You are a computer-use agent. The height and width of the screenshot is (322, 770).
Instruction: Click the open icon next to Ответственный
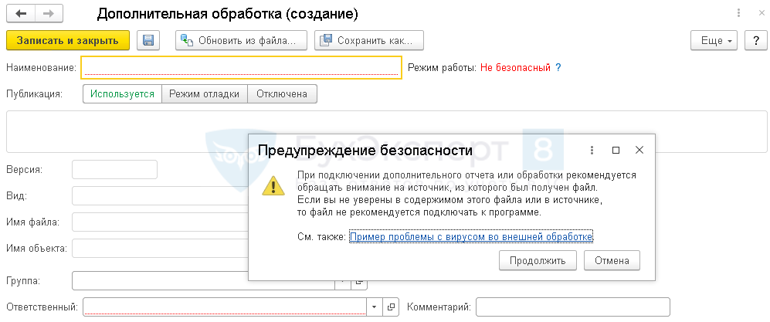(x=392, y=307)
